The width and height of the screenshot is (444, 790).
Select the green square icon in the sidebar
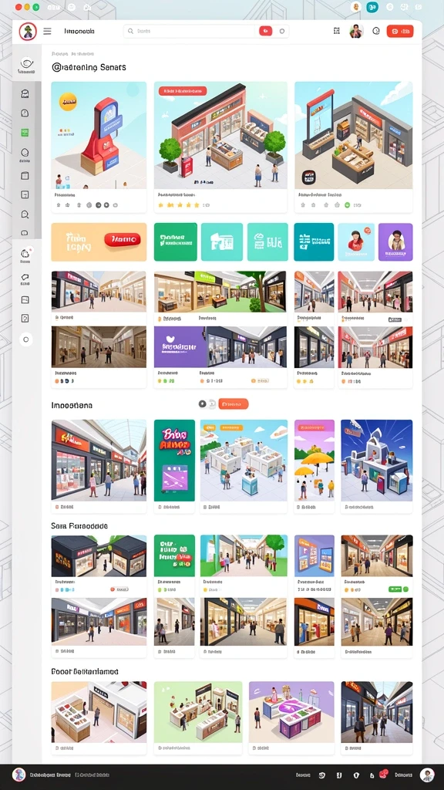click(x=25, y=133)
